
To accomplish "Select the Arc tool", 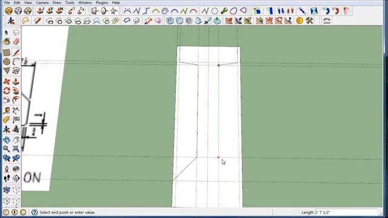I will pyautogui.click(x=16, y=62).
